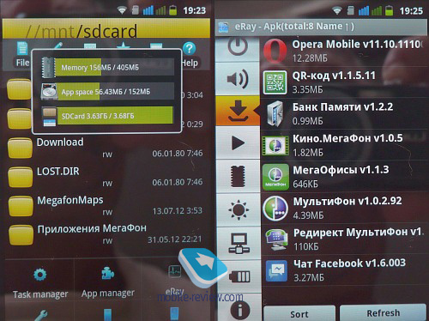Open the info icon in sidebar
The image size is (429, 321).
[x=239, y=308]
